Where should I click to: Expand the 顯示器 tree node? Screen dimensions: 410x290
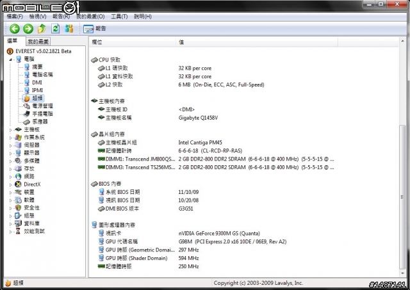point(10,154)
